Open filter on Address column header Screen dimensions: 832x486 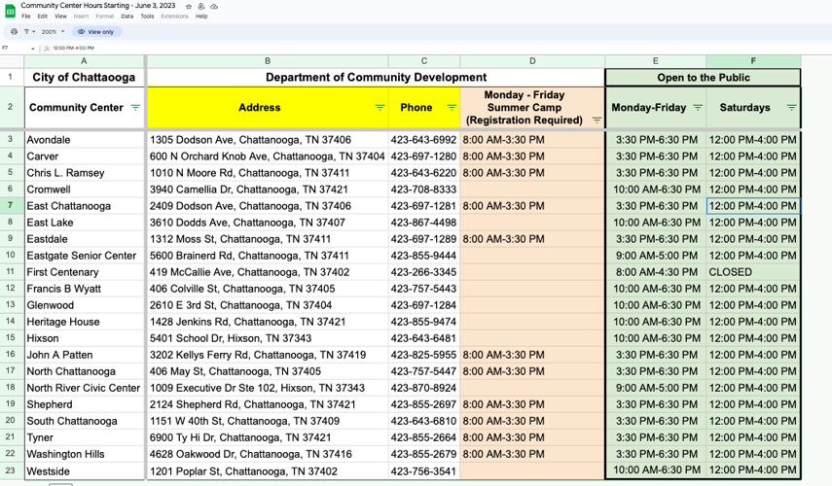coord(380,108)
